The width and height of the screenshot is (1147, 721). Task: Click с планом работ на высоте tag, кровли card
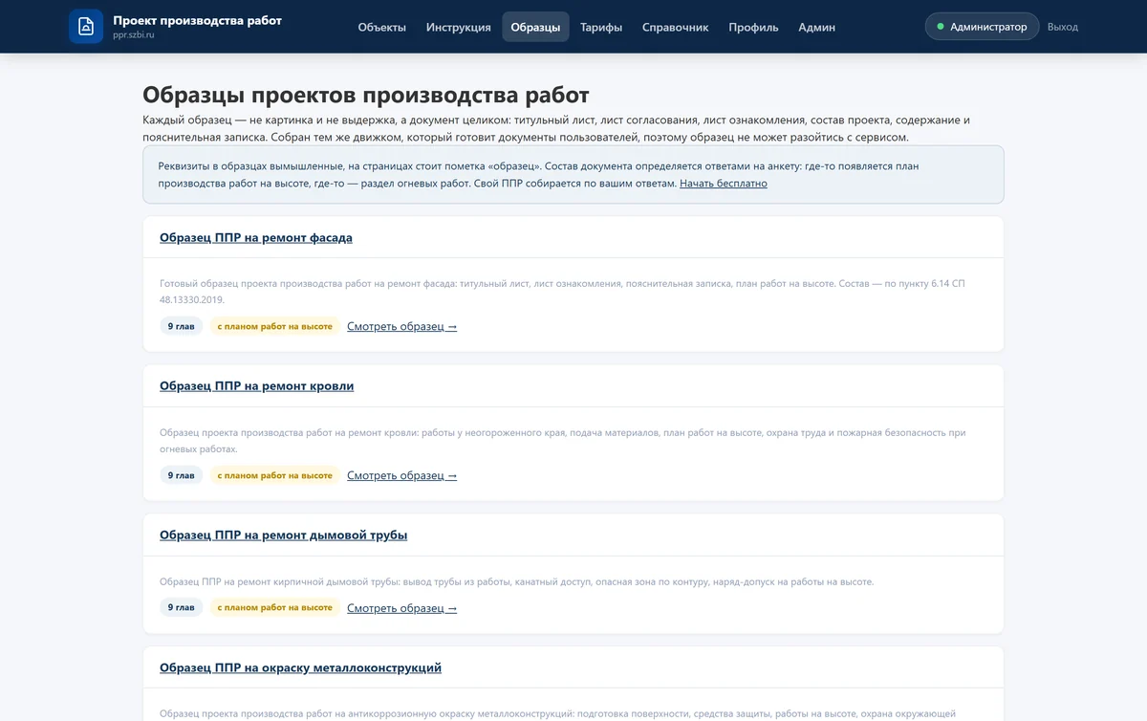[275, 475]
